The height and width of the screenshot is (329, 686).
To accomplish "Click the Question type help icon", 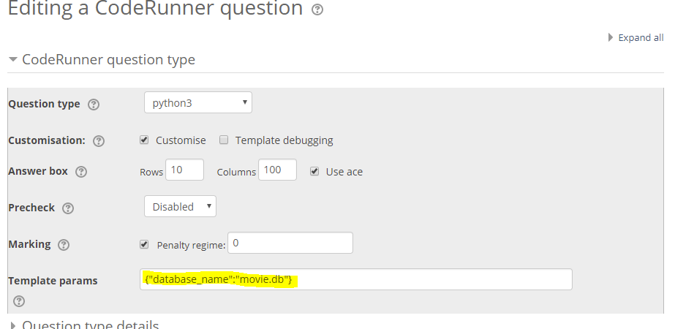I will [94, 105].
